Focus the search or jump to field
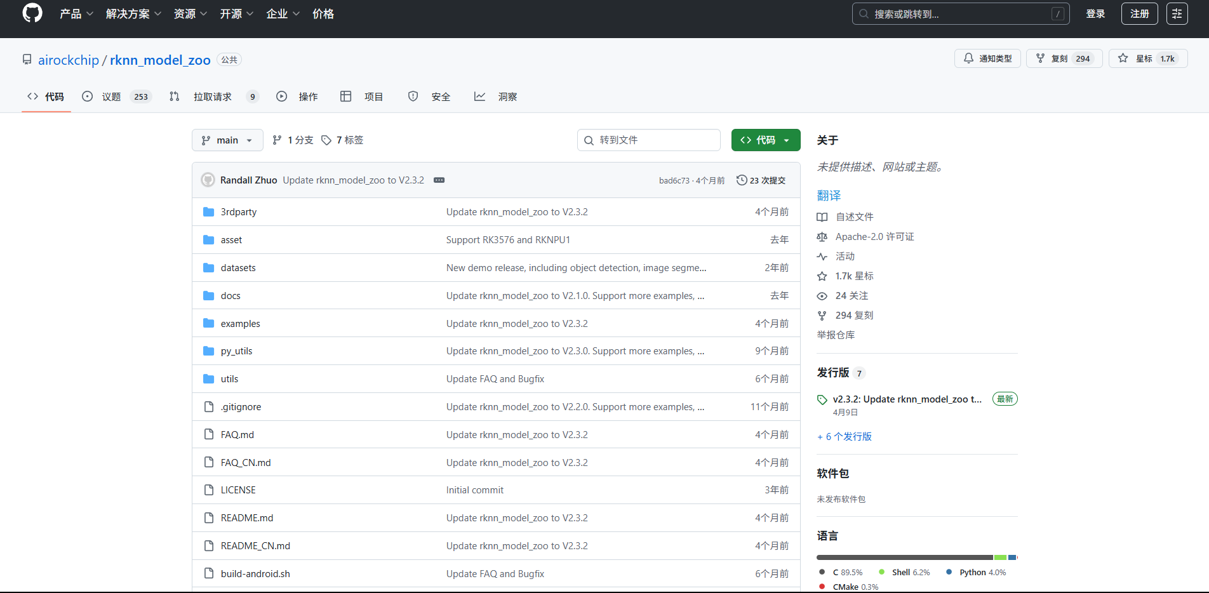 tap(961, 14)
